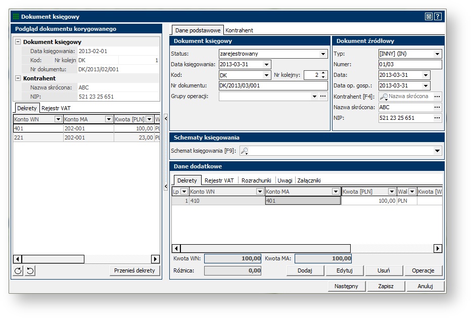This screenshot has width=471, height=318.
Task: Open the Data op. gosp. date dropdown
Action: [x=426, y=85]
